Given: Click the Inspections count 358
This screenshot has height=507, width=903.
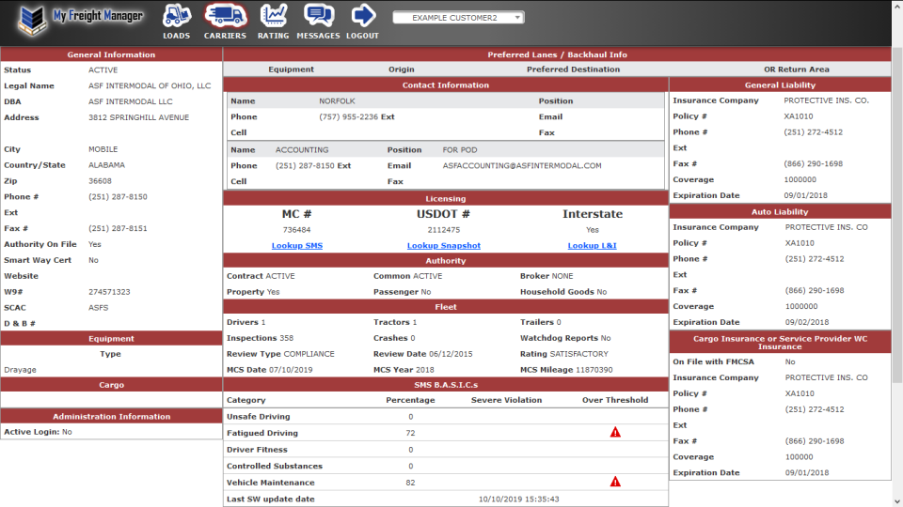Looking at the screenshot, I should [286, 338].
